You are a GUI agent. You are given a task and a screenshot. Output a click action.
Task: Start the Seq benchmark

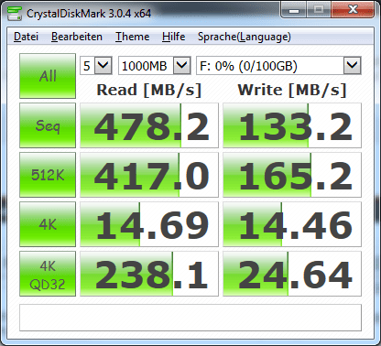pyautogui.click(x=48, y=125)
